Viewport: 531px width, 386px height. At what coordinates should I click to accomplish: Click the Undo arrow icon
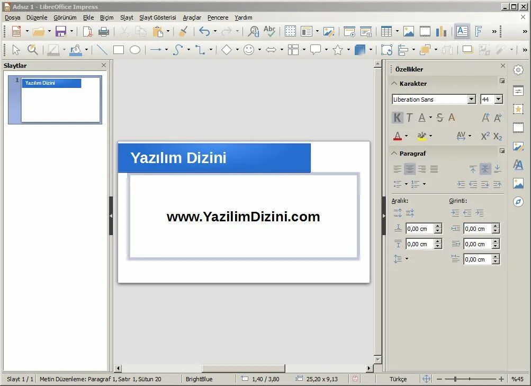coord(204,31)
